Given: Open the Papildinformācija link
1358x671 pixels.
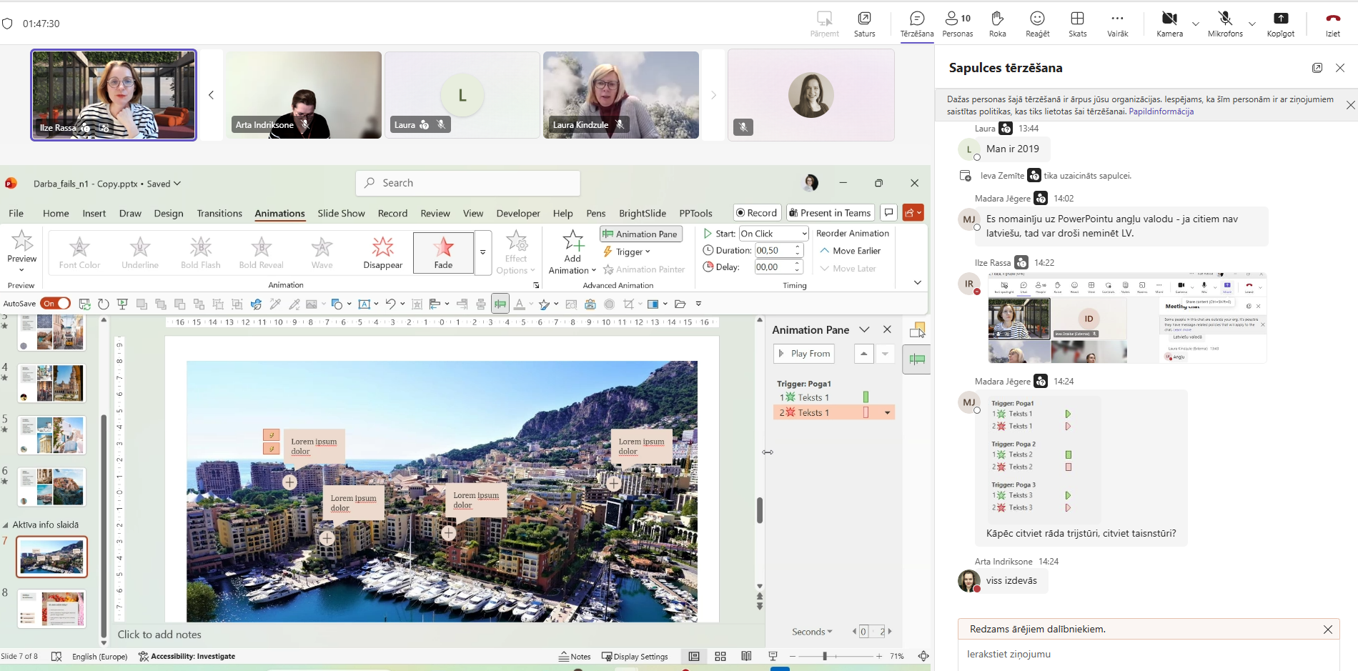Looking at the screenshot, I should pyautogui.click(x=1161, y=111).
